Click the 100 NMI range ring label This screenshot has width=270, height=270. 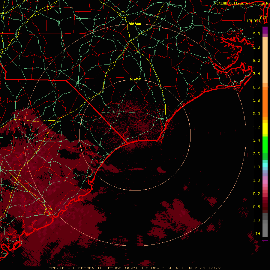click(135, 24)
